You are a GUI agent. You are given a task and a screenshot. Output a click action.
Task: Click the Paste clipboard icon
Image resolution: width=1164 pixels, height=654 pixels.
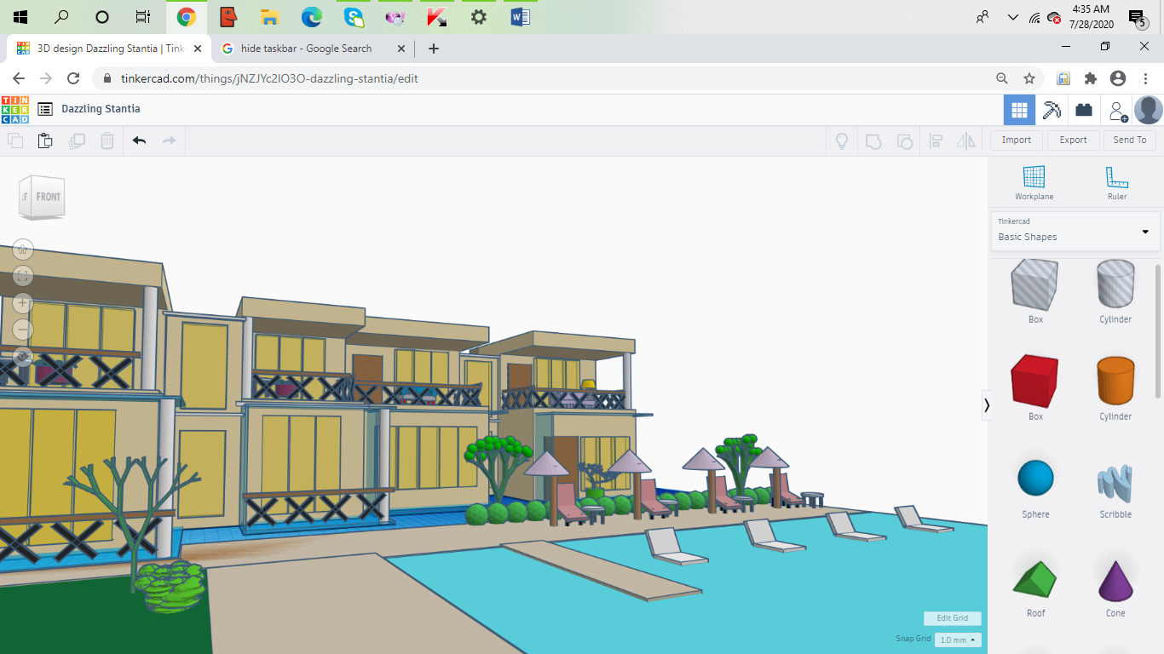pos(45,141)
